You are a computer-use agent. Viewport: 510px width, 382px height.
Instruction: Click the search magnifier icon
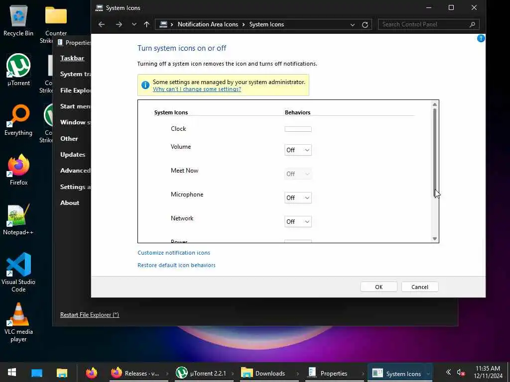coord(472,24)
